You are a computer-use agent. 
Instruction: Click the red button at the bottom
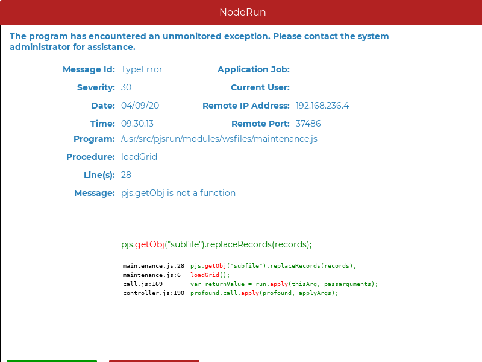tap(154, 360)
